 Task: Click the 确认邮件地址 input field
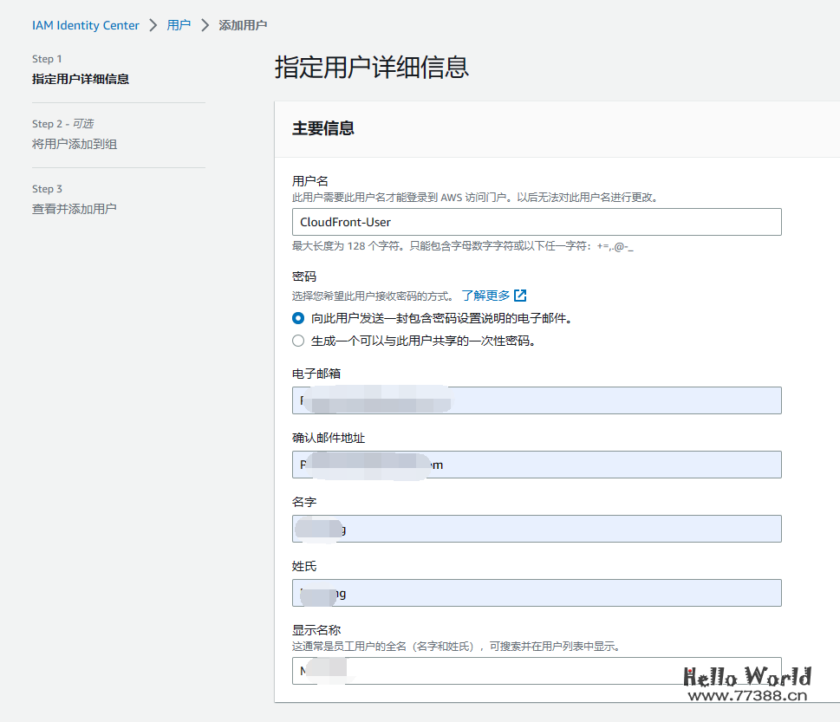pos(536,465)
